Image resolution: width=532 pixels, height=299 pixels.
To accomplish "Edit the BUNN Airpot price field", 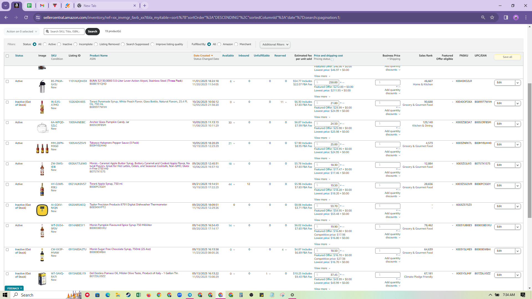I will point(327,83).
